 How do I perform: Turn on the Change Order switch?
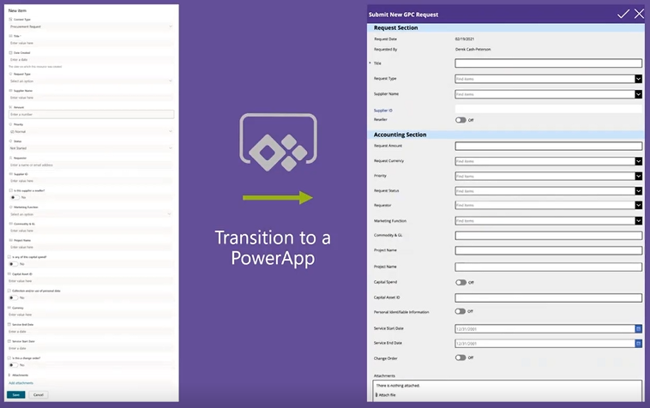click(x=460, y=357)
